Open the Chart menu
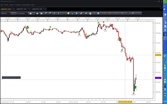The height and width of the screenshot is (104, 167). 6,5
